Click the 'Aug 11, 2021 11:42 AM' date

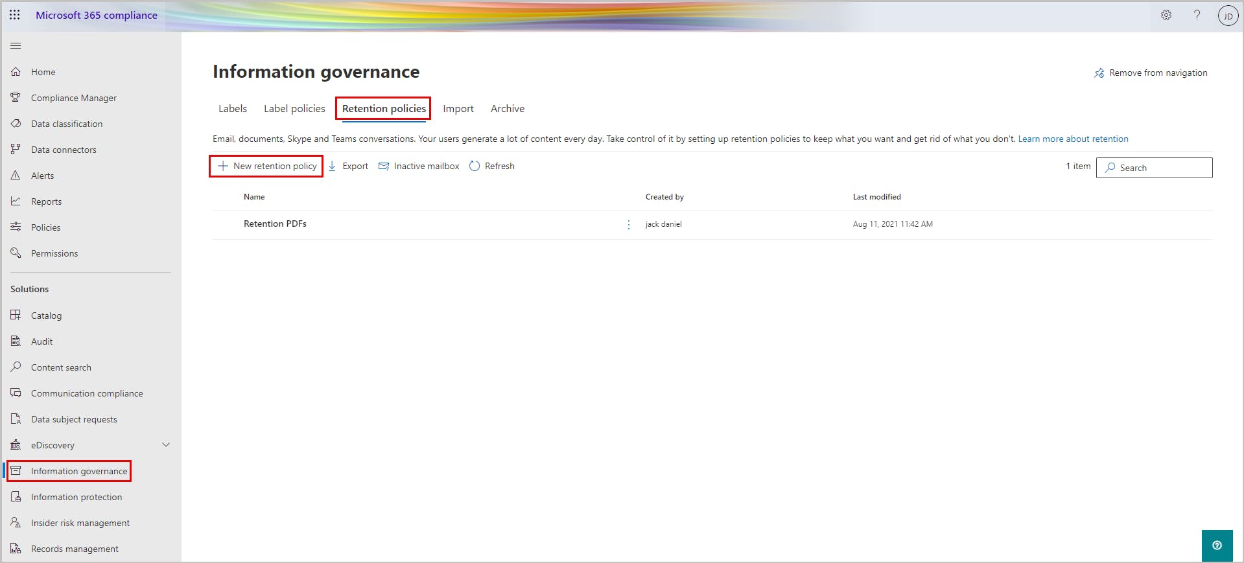coord(893,224)
